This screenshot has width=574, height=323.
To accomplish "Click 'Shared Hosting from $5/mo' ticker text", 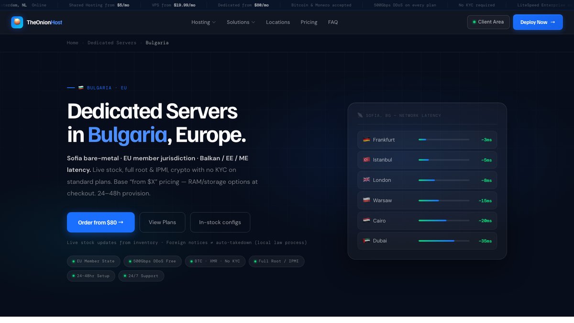I will click(99, 5).
